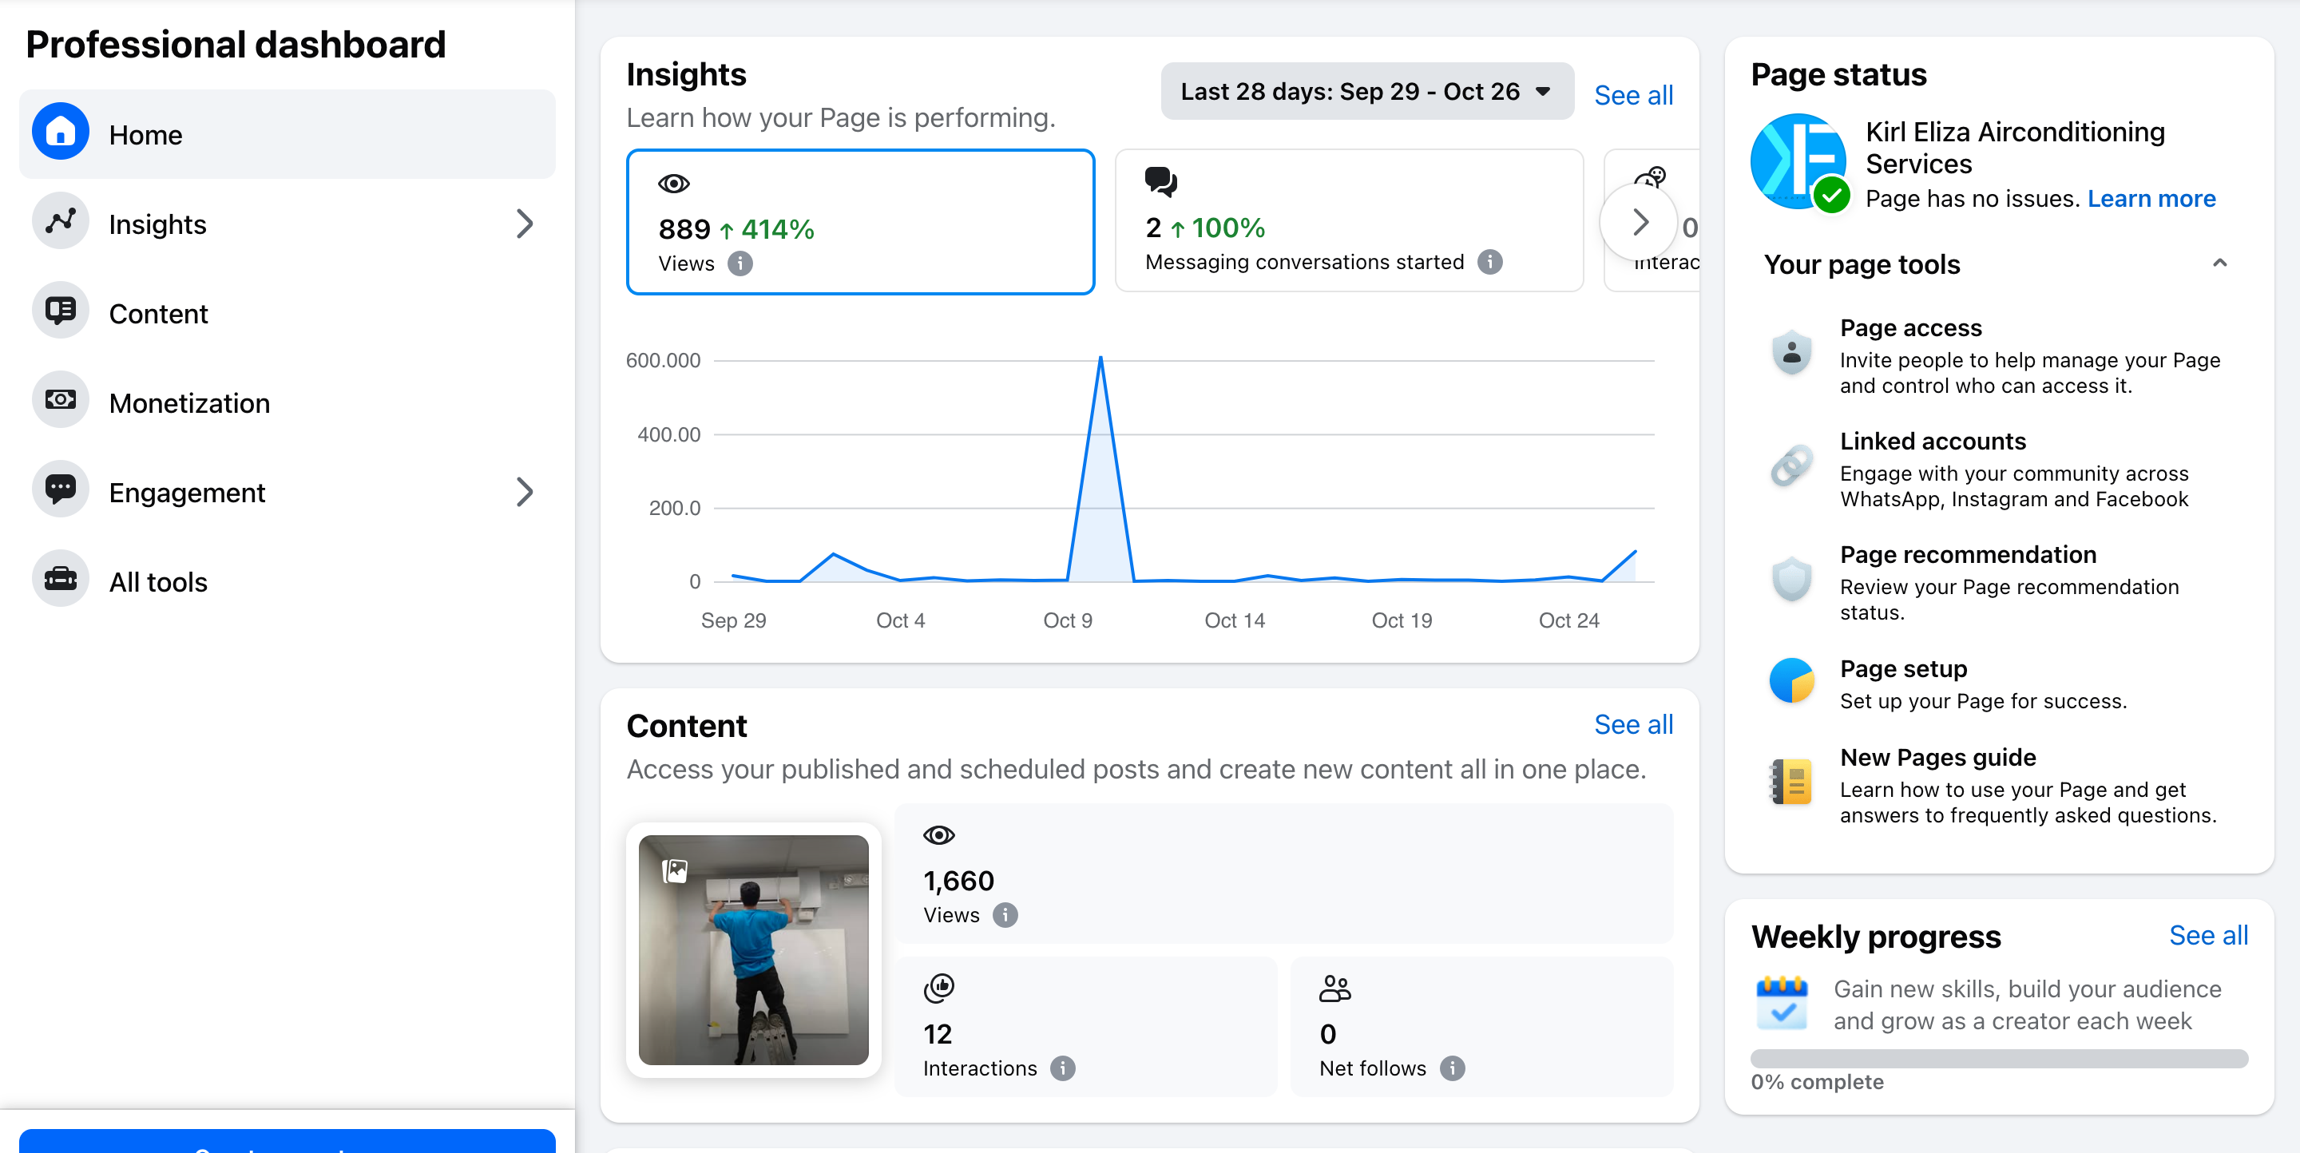Viewport: 2300px width, 1153px height.
Task: Expand the Insights sidebar submenu chevron
Action: pos(524,224)
